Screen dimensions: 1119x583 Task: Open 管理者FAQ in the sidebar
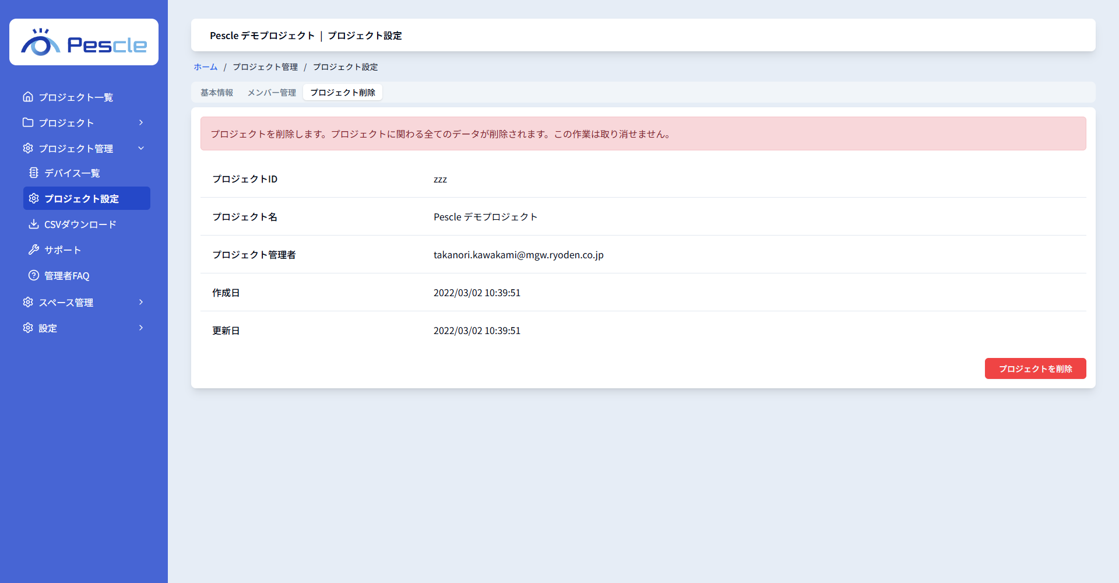pyautogui.click(x=86, y=275)
